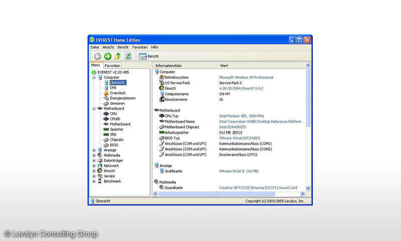Click the grey Back arrow toolbar icon
401x241 pixels.
point(97,56)
